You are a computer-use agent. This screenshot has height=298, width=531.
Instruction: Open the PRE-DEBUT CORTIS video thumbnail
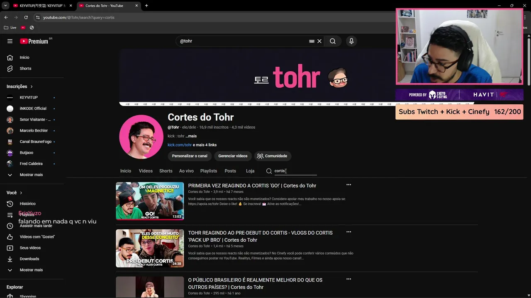[150, 248]
